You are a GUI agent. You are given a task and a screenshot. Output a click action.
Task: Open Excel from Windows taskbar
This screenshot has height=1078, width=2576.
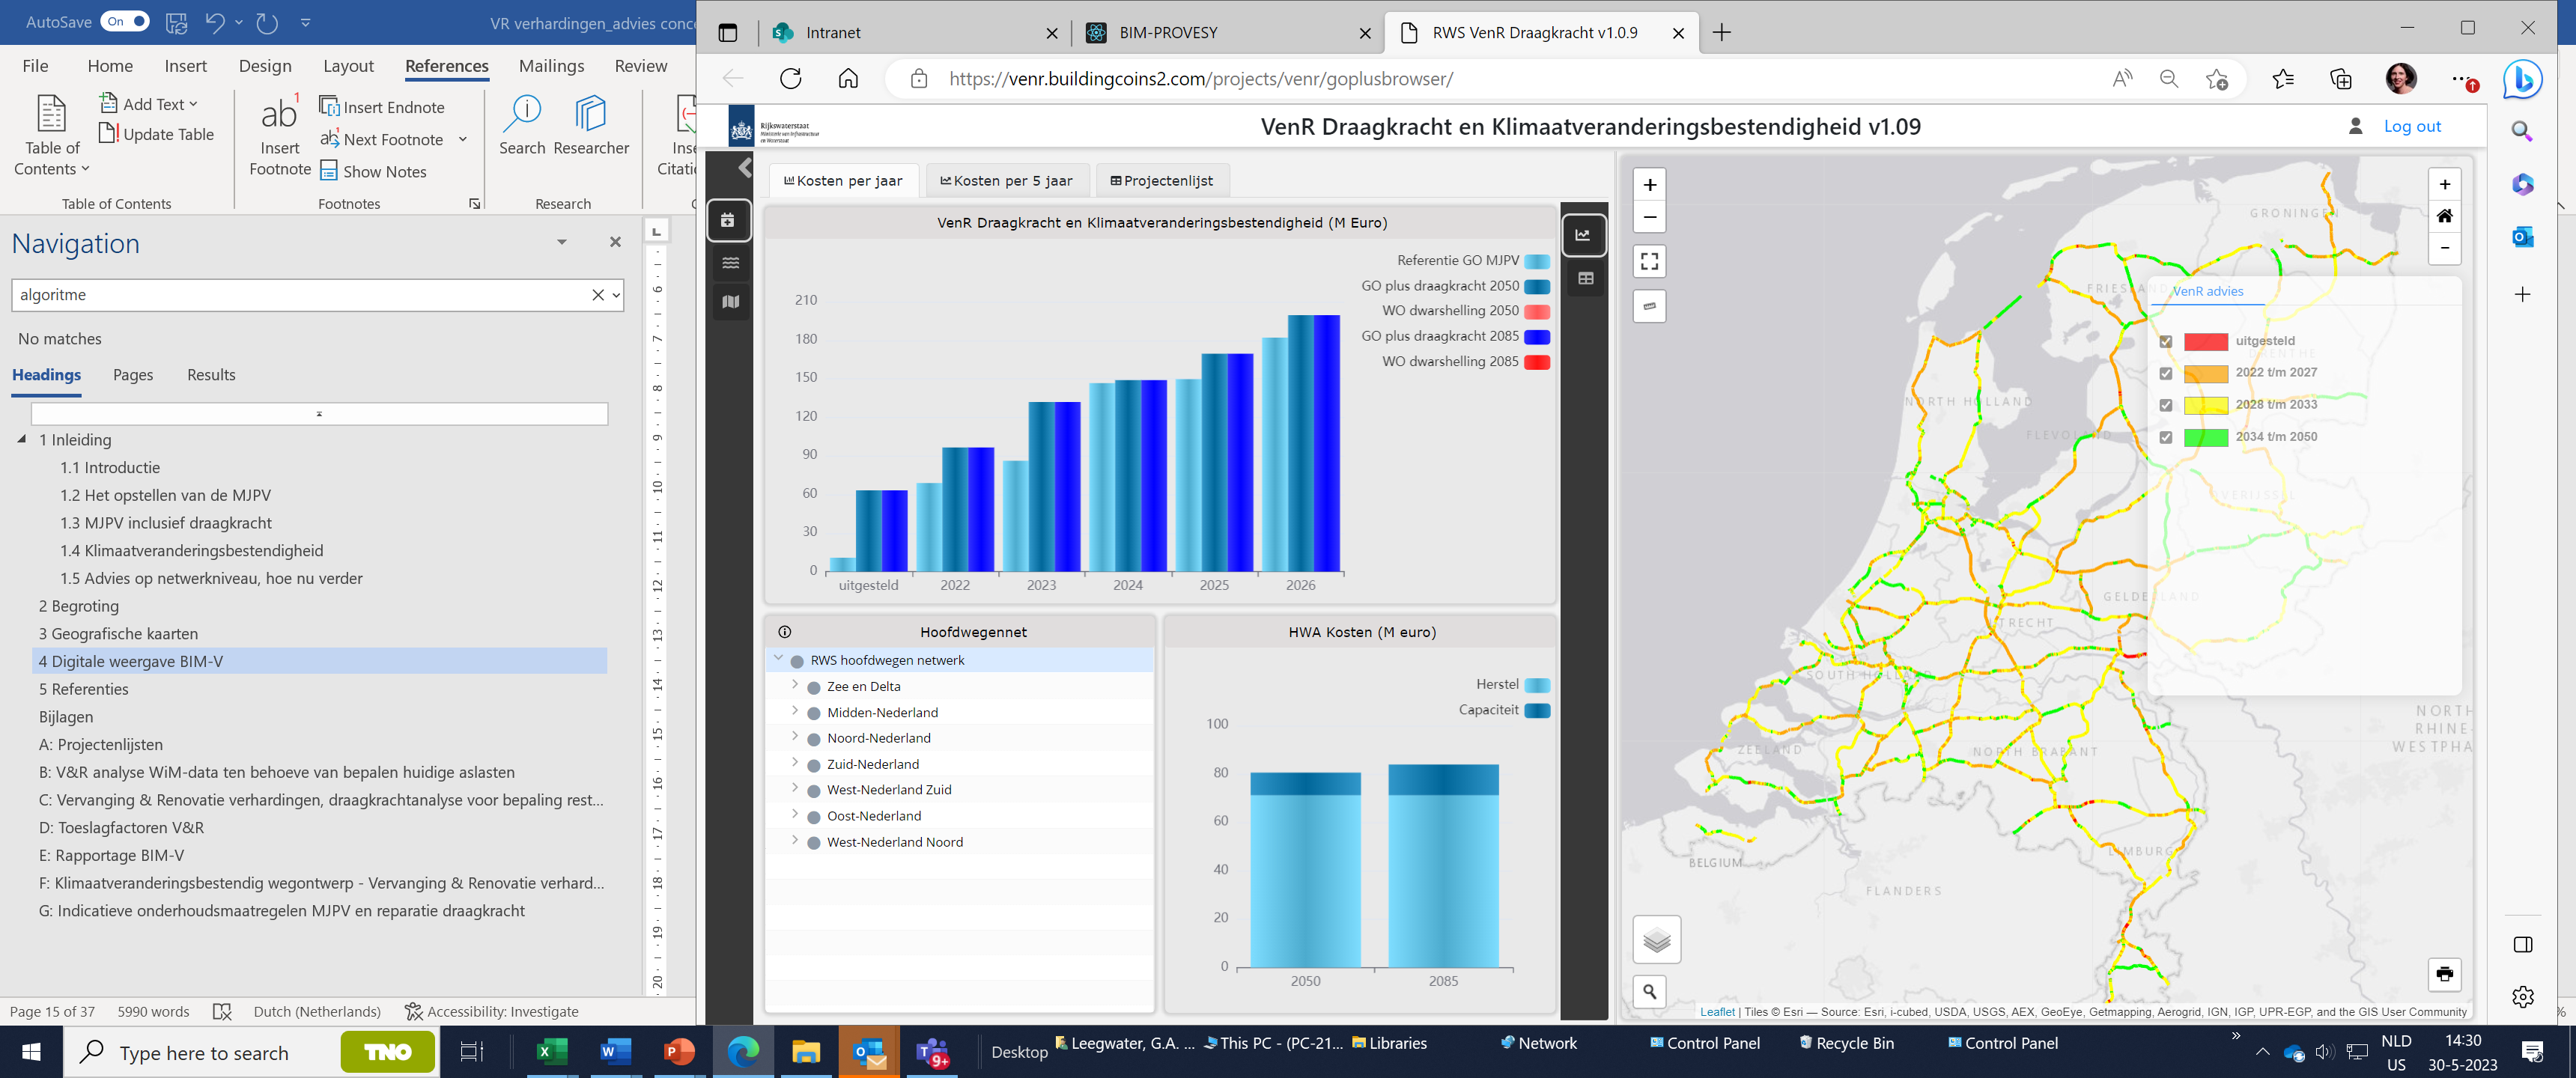coord(551,1052)
